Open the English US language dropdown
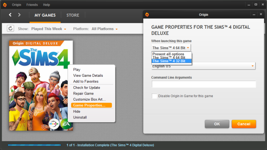267x150 pixels. tap(203, 66)
